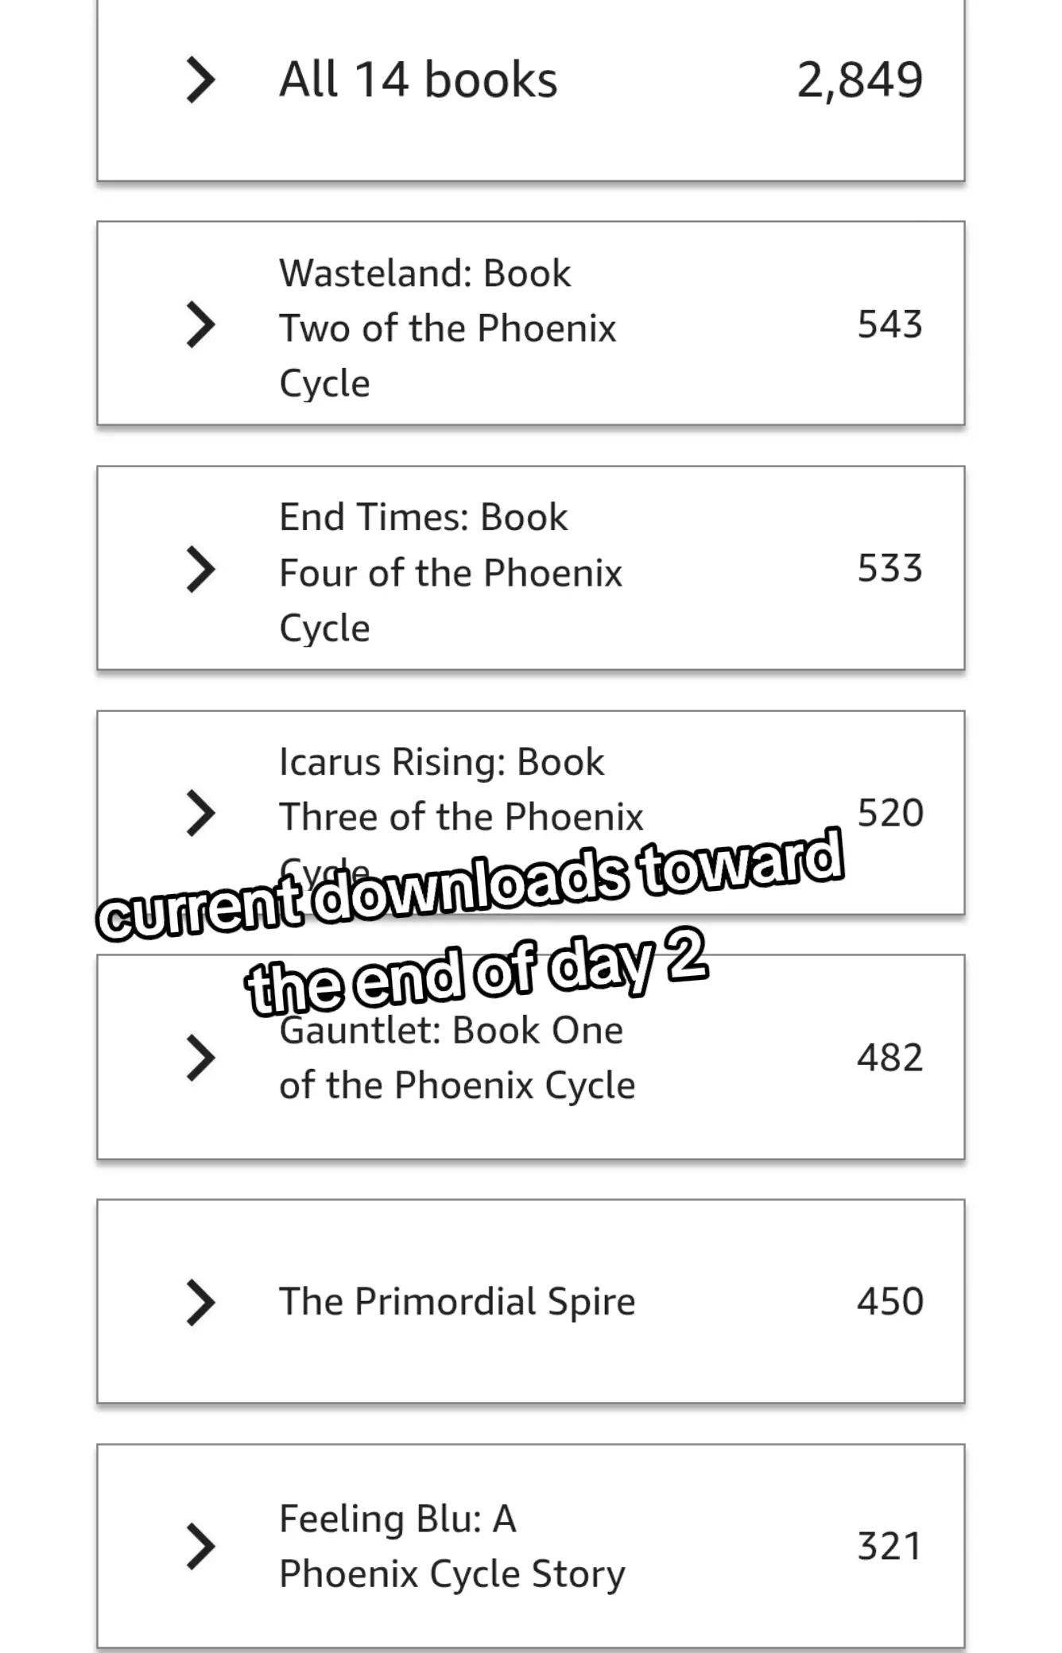Click the 543 count for Wasteland
Viewport: 1062px width, 1653px height.
(x=890, y=324)
